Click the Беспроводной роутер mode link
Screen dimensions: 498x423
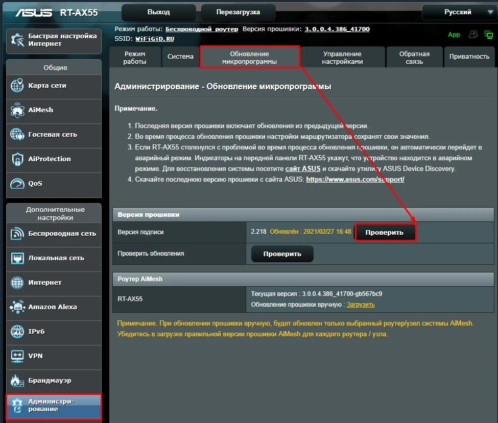tap(202, 29)
